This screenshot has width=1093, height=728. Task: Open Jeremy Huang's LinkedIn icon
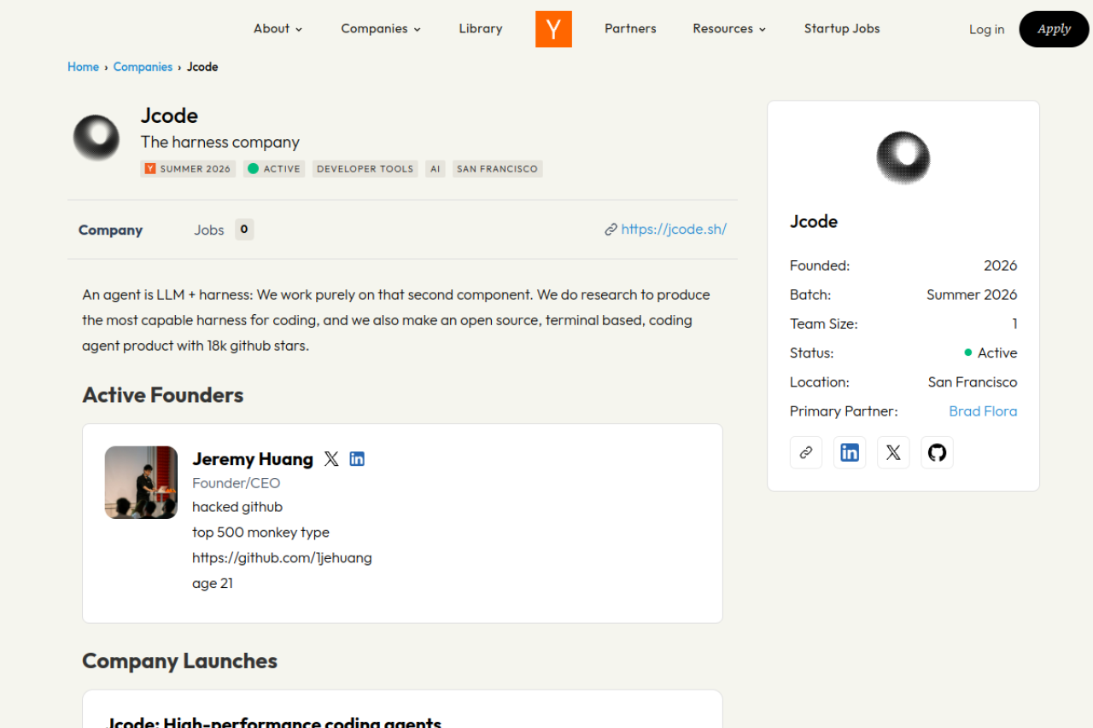(357, 459)
